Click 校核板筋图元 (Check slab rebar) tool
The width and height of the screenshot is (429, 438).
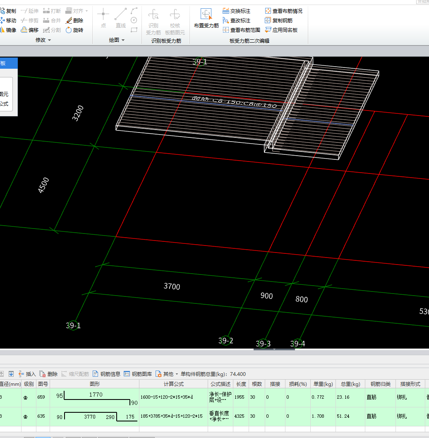point(175,22)
